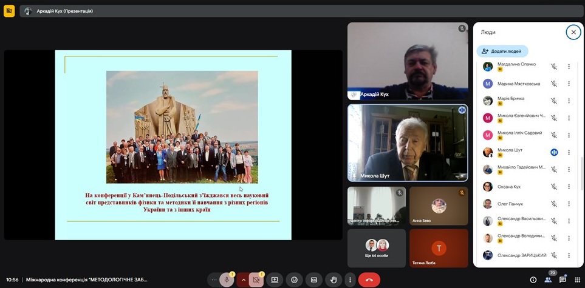585x288 pixels.
Task: Click the red hang-up call button
Action: click(369, 280)
